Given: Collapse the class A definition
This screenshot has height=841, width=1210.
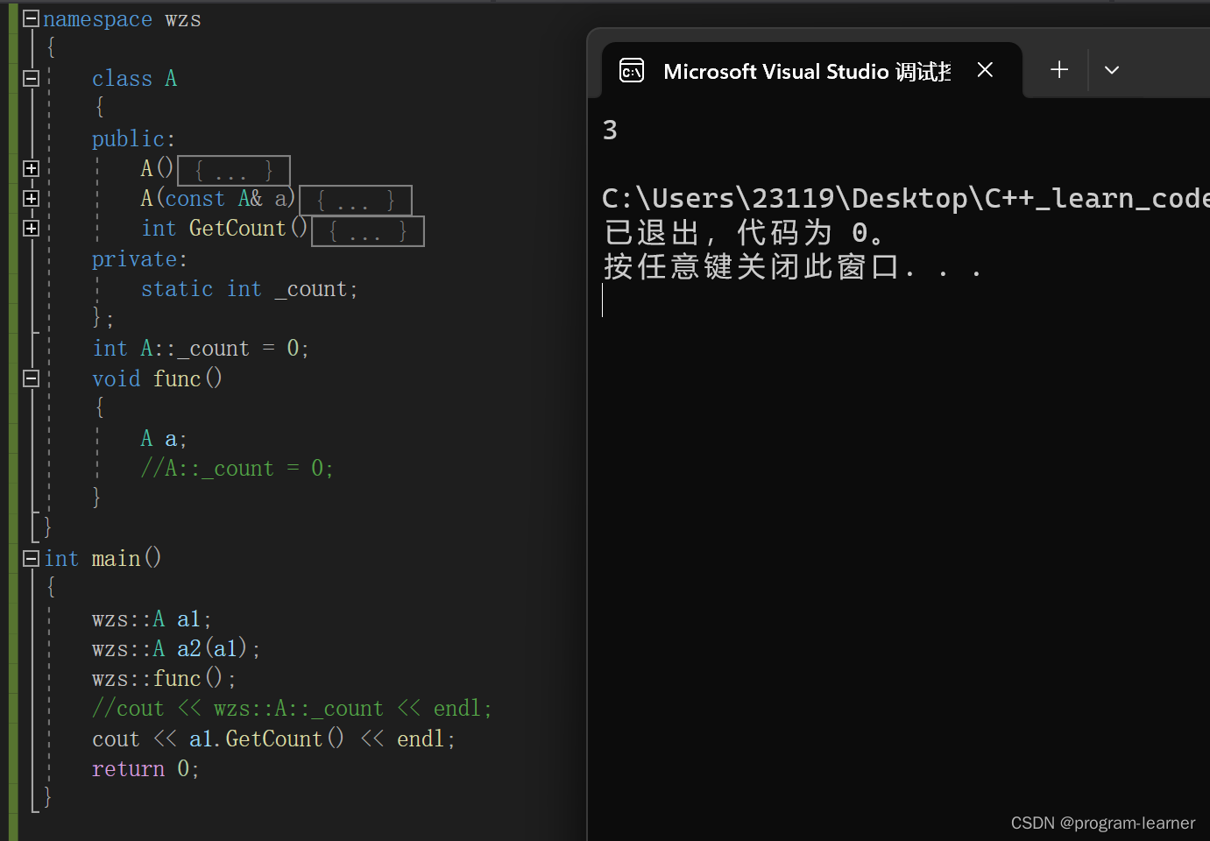Looking at the screenshot, I should (x=31, y=79).
